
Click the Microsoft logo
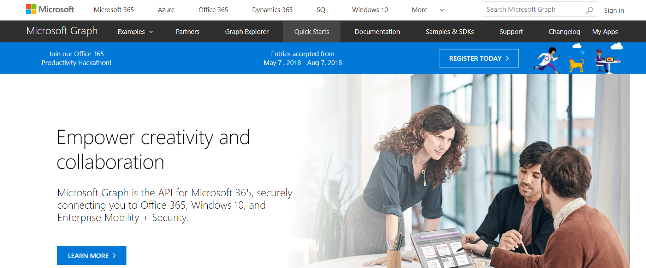coord(50,10)
